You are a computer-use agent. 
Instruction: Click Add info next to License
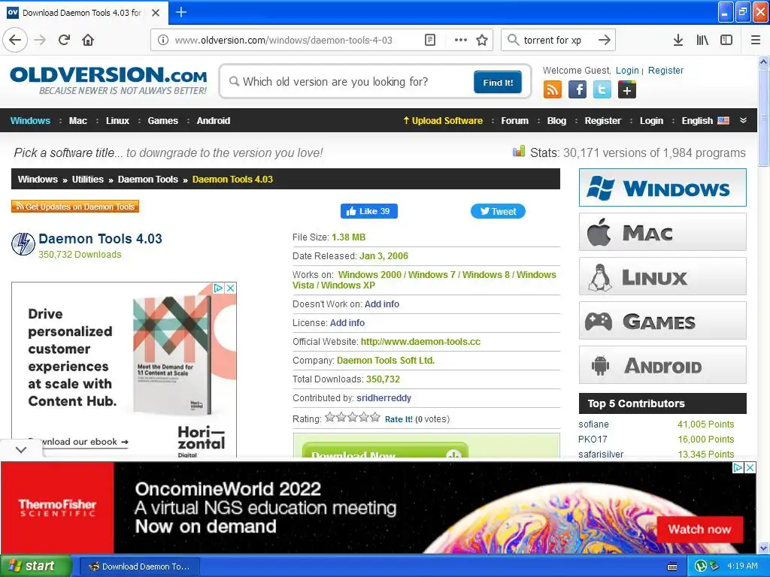click(x=347, y=323)
